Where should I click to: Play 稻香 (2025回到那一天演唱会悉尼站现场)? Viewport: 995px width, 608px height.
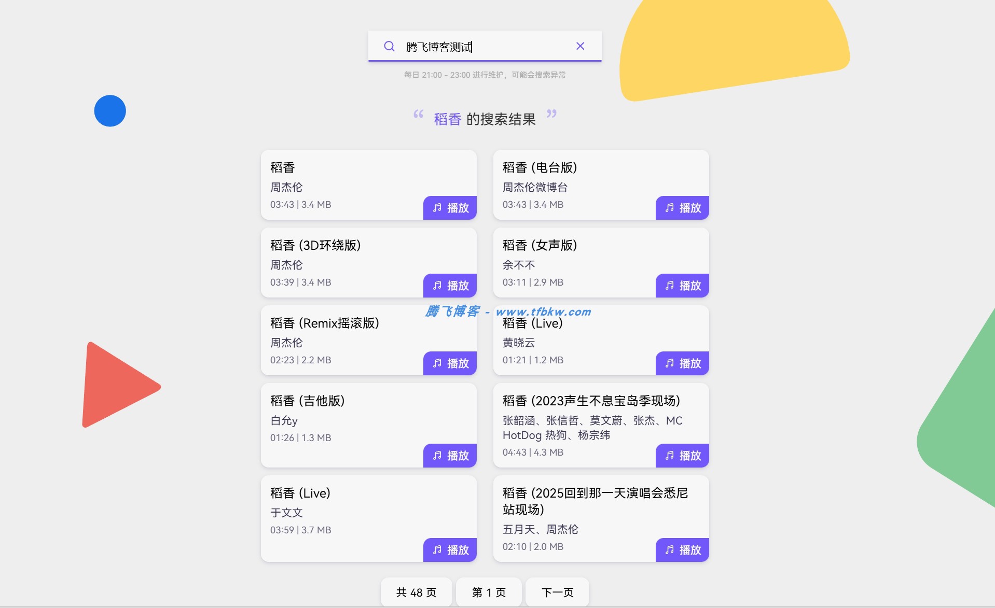[x=682, y=550]
